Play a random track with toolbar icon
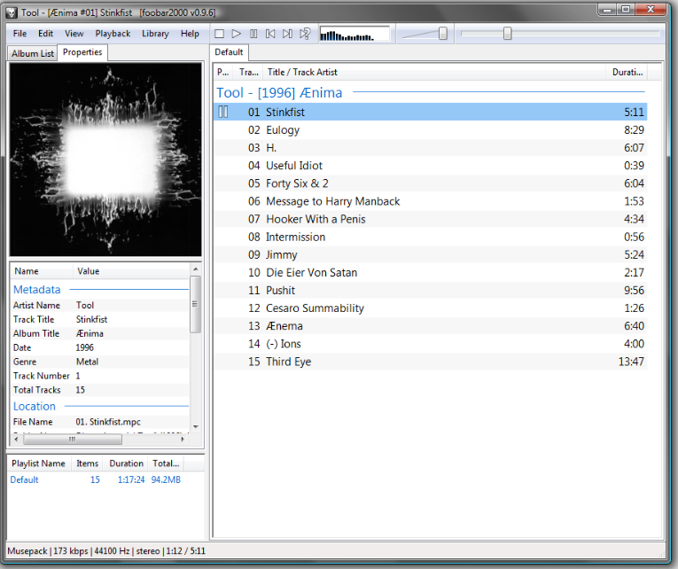This screenshot has width=678, height=569. coord(305,34)
